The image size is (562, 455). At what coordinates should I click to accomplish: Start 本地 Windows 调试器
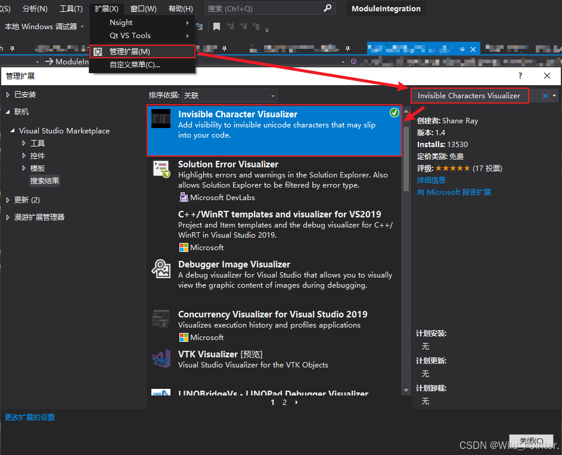[x=41, y=27]
